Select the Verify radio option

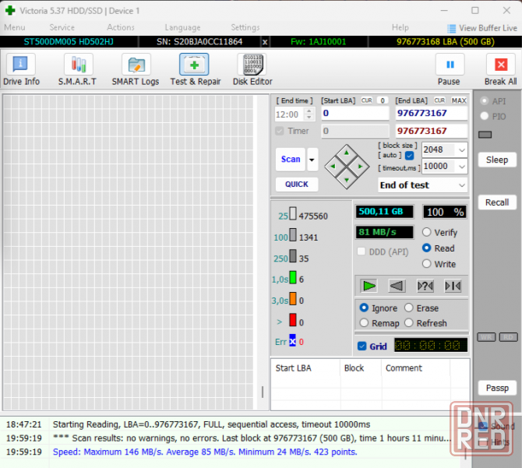click(x=426, y=232)
